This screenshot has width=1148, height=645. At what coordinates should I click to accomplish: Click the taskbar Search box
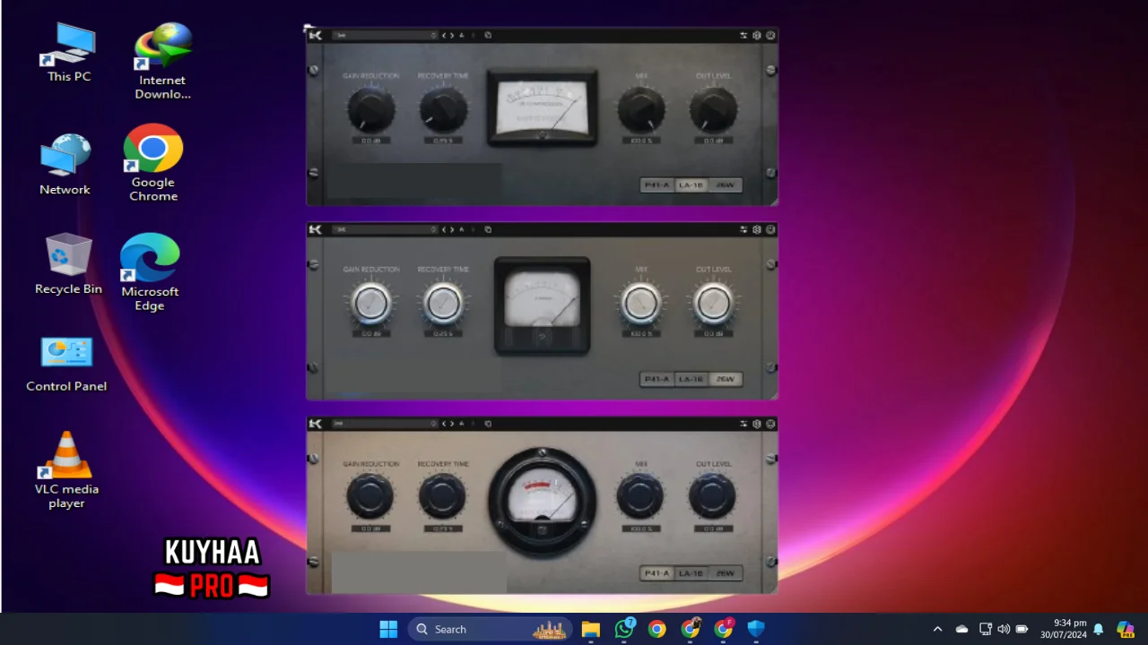pyautogui.click(x=490, y=629)
